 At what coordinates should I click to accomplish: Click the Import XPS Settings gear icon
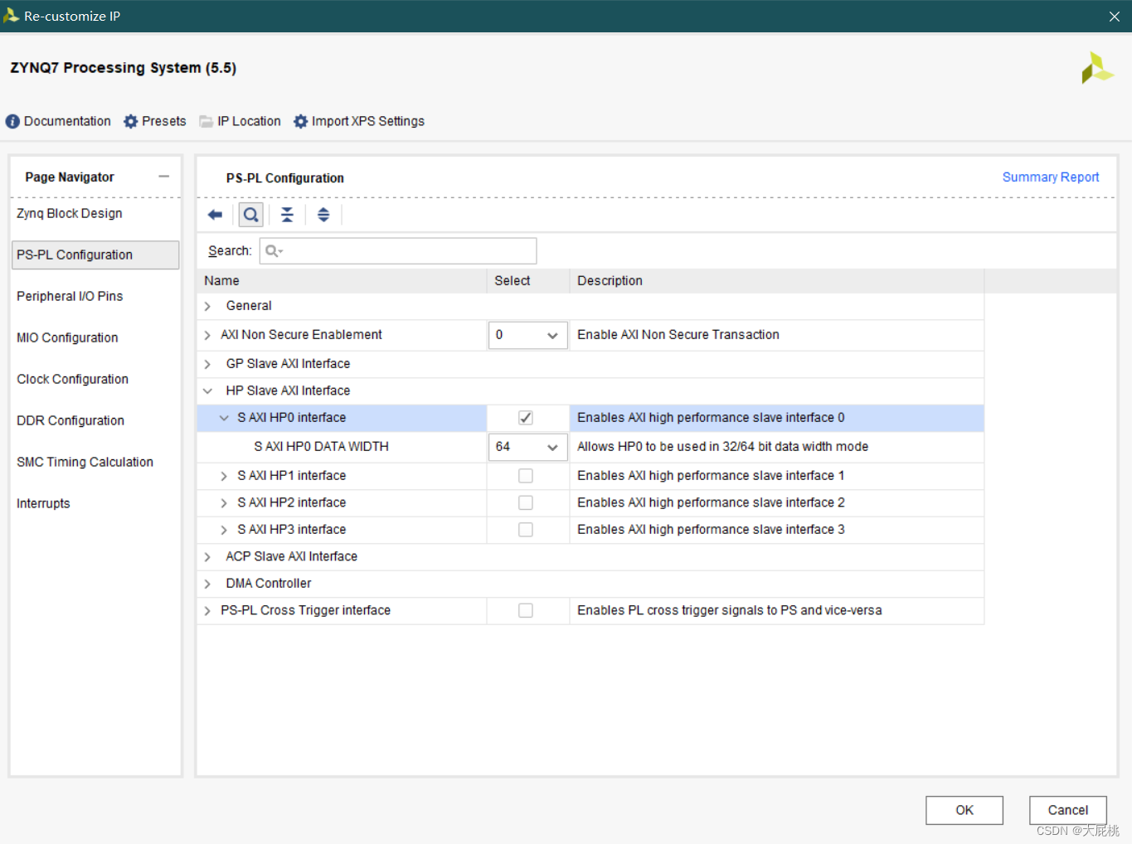point(300,122)
